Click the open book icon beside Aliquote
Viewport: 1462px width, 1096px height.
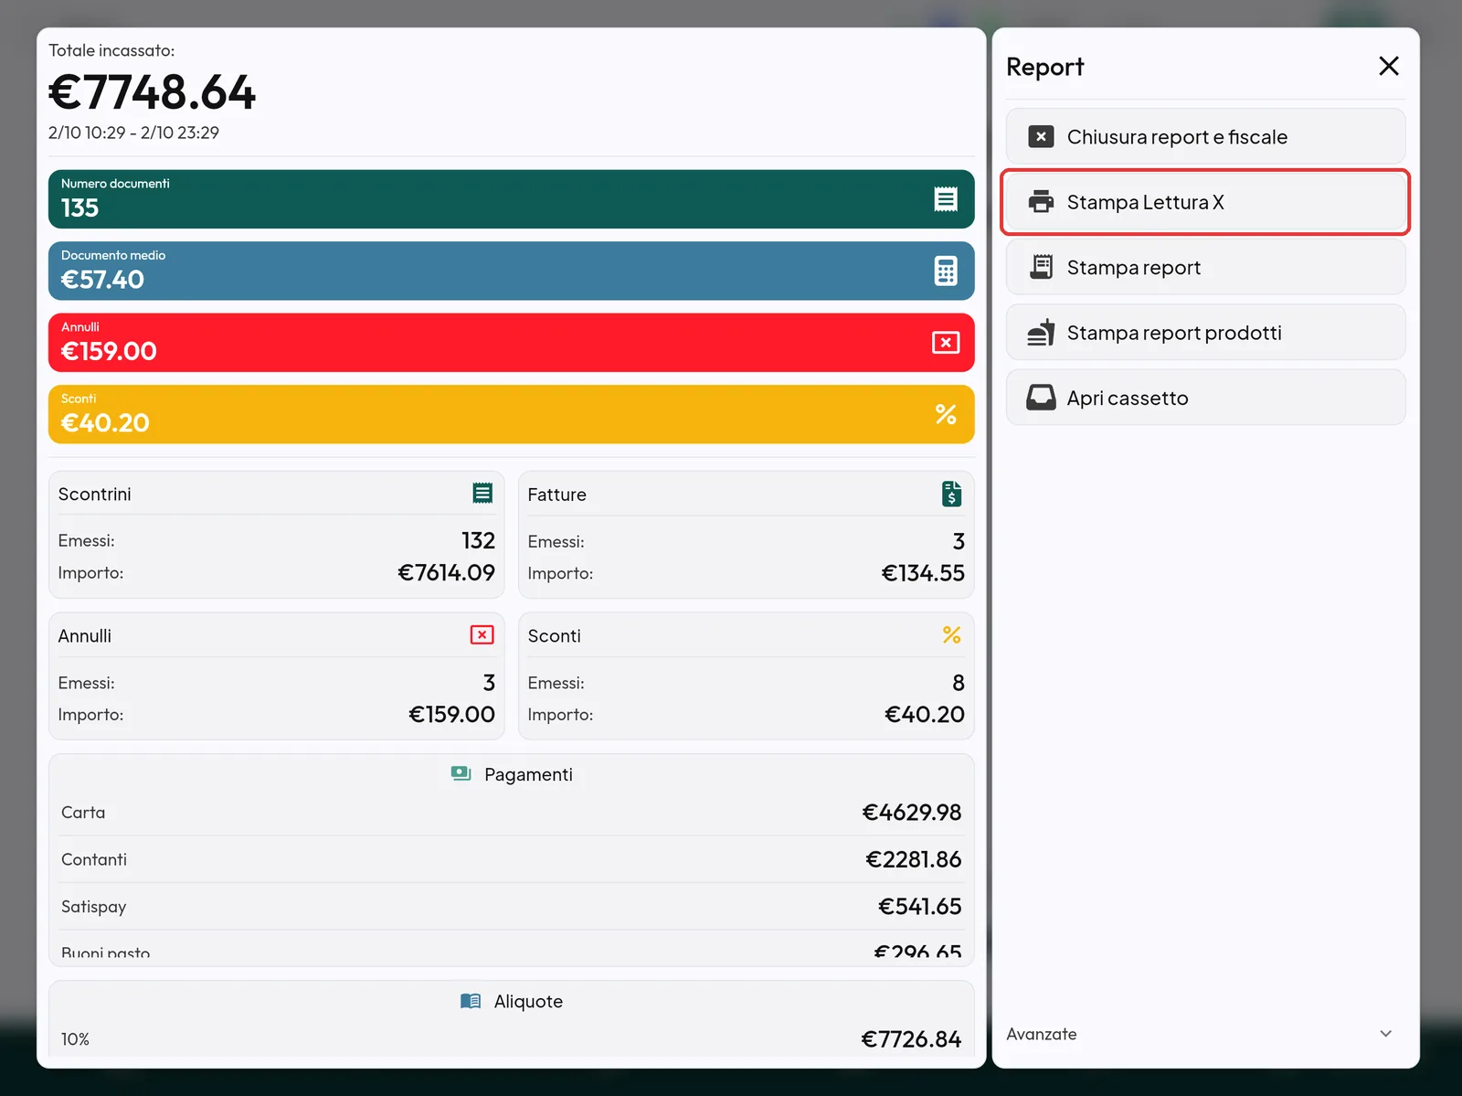[x=471, y=1001]
